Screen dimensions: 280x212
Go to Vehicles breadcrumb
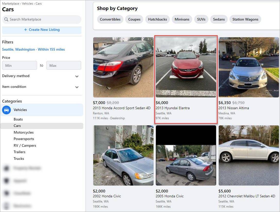27,4
